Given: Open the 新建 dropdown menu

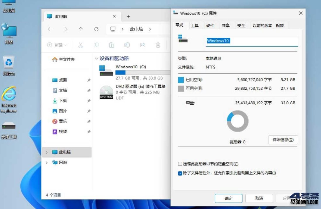Looking at the screenshot, I should click(x=57, y=45).
